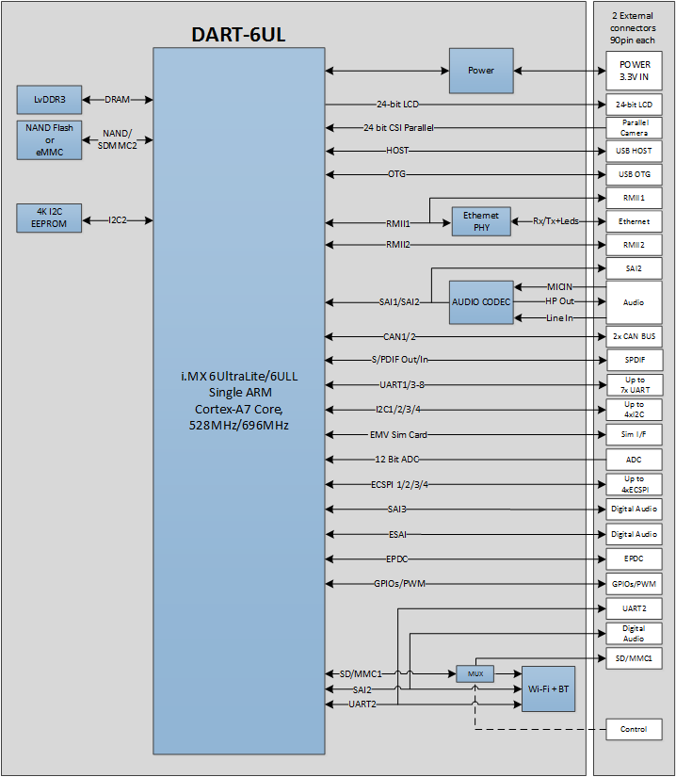Click the RMII1 connector box
Screen dimensions: 676x777
(x=634, y=198)
